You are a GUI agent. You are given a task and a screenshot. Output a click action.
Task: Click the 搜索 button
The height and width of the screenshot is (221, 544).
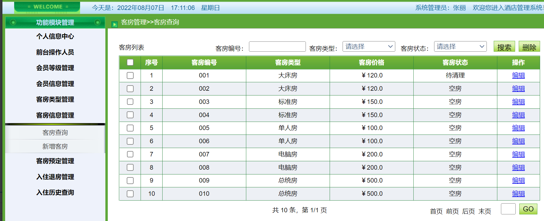504,47
